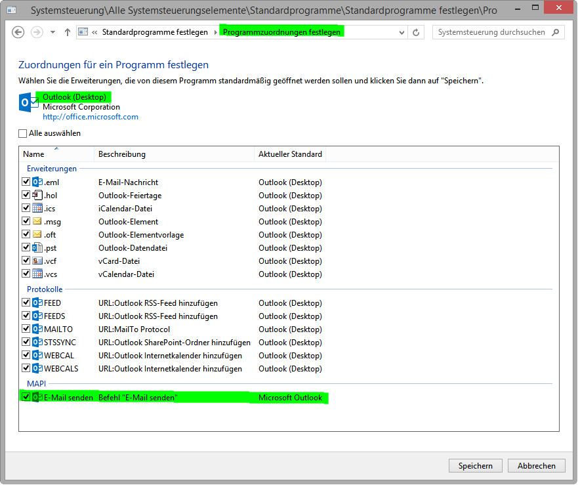The image size is (578, 485).
Task: Click the search magnifier icon
Action: [x=555, y=32]
